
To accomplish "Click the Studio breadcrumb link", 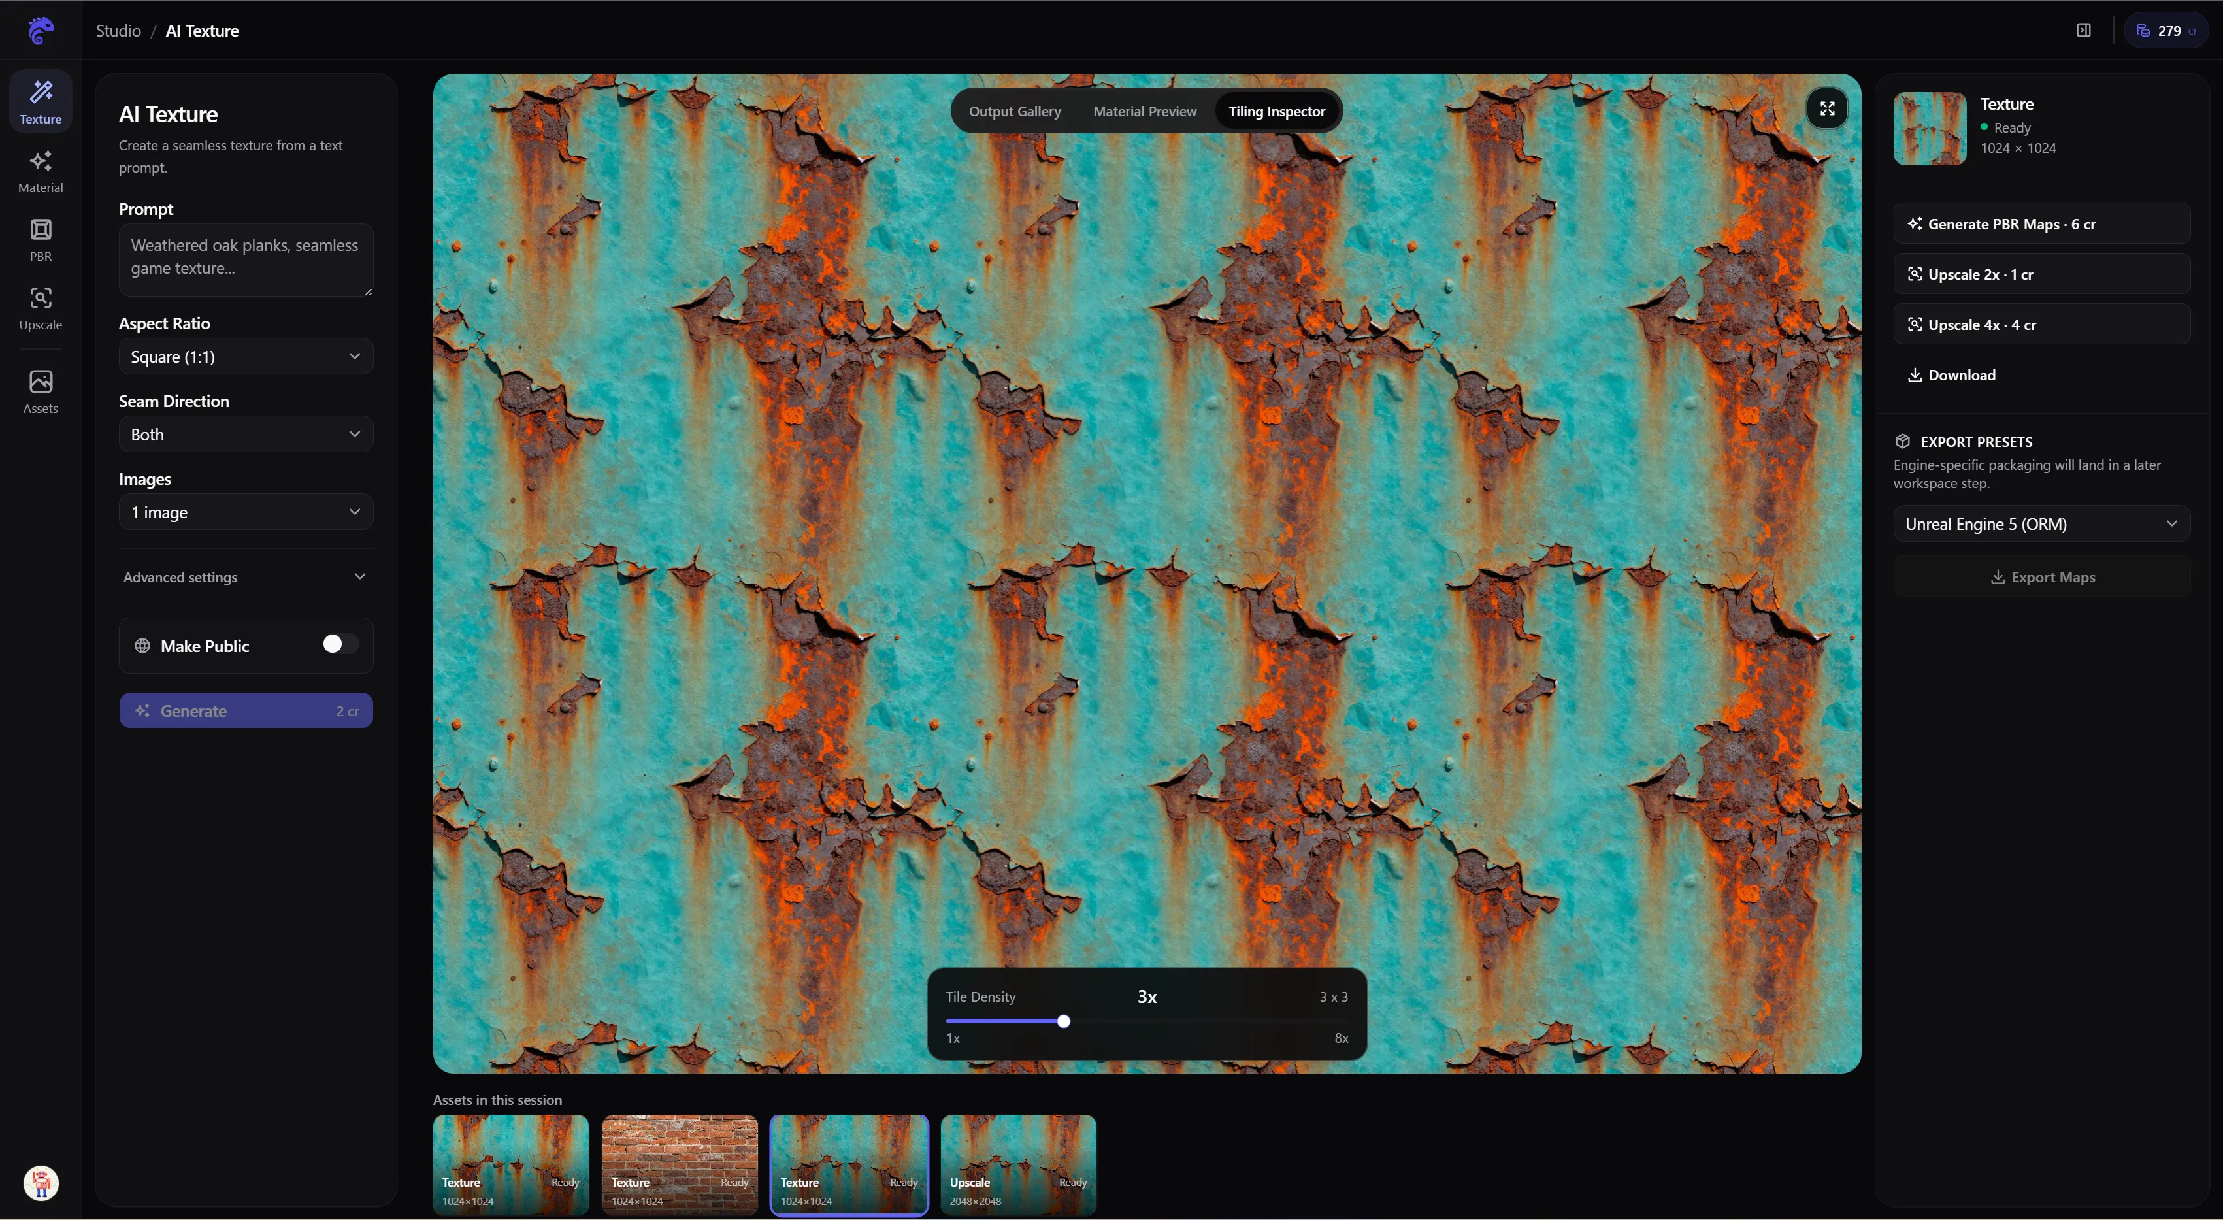I will [118, 30].
